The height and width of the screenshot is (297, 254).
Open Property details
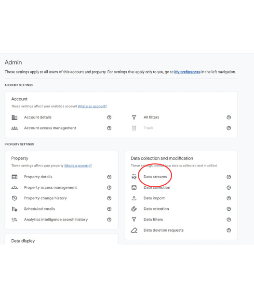(x=38, y=177)
